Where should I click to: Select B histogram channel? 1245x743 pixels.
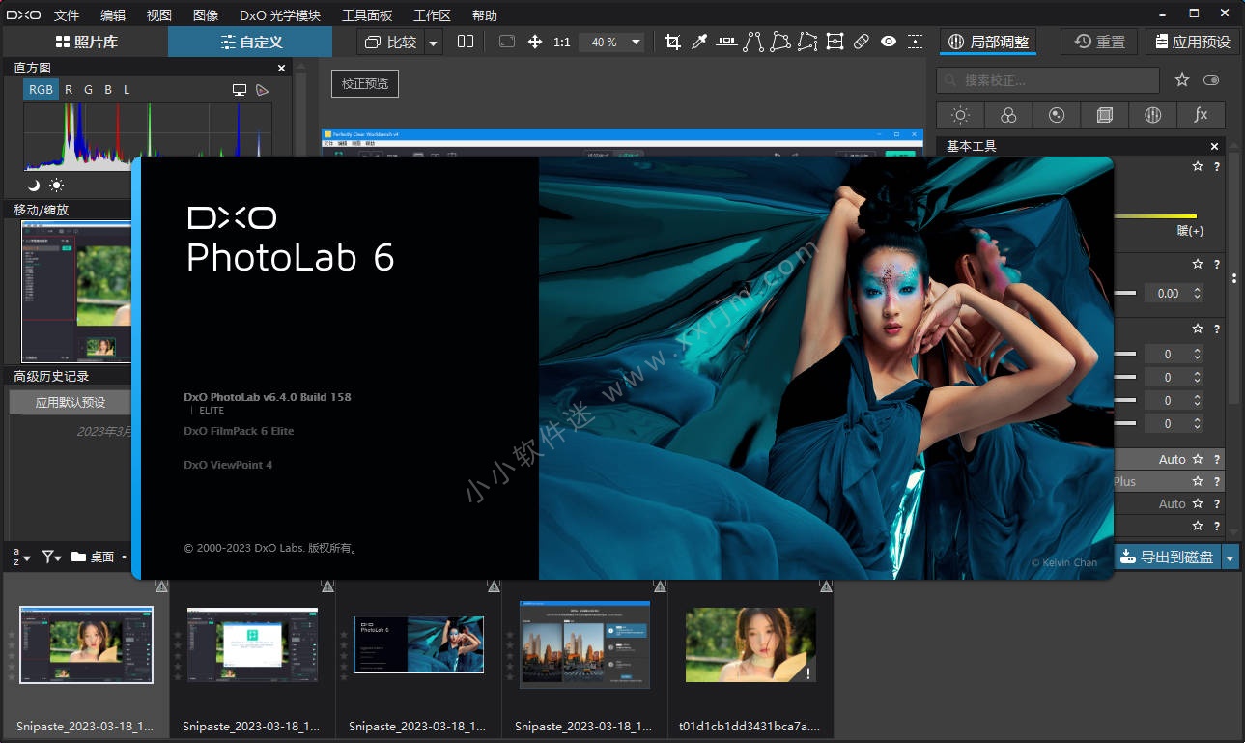tap(108, 89)
